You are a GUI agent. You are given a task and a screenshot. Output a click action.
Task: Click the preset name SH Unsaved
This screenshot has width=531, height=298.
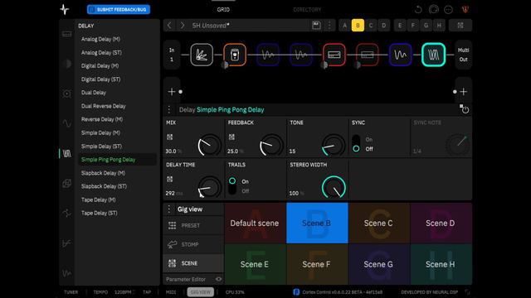211,26
